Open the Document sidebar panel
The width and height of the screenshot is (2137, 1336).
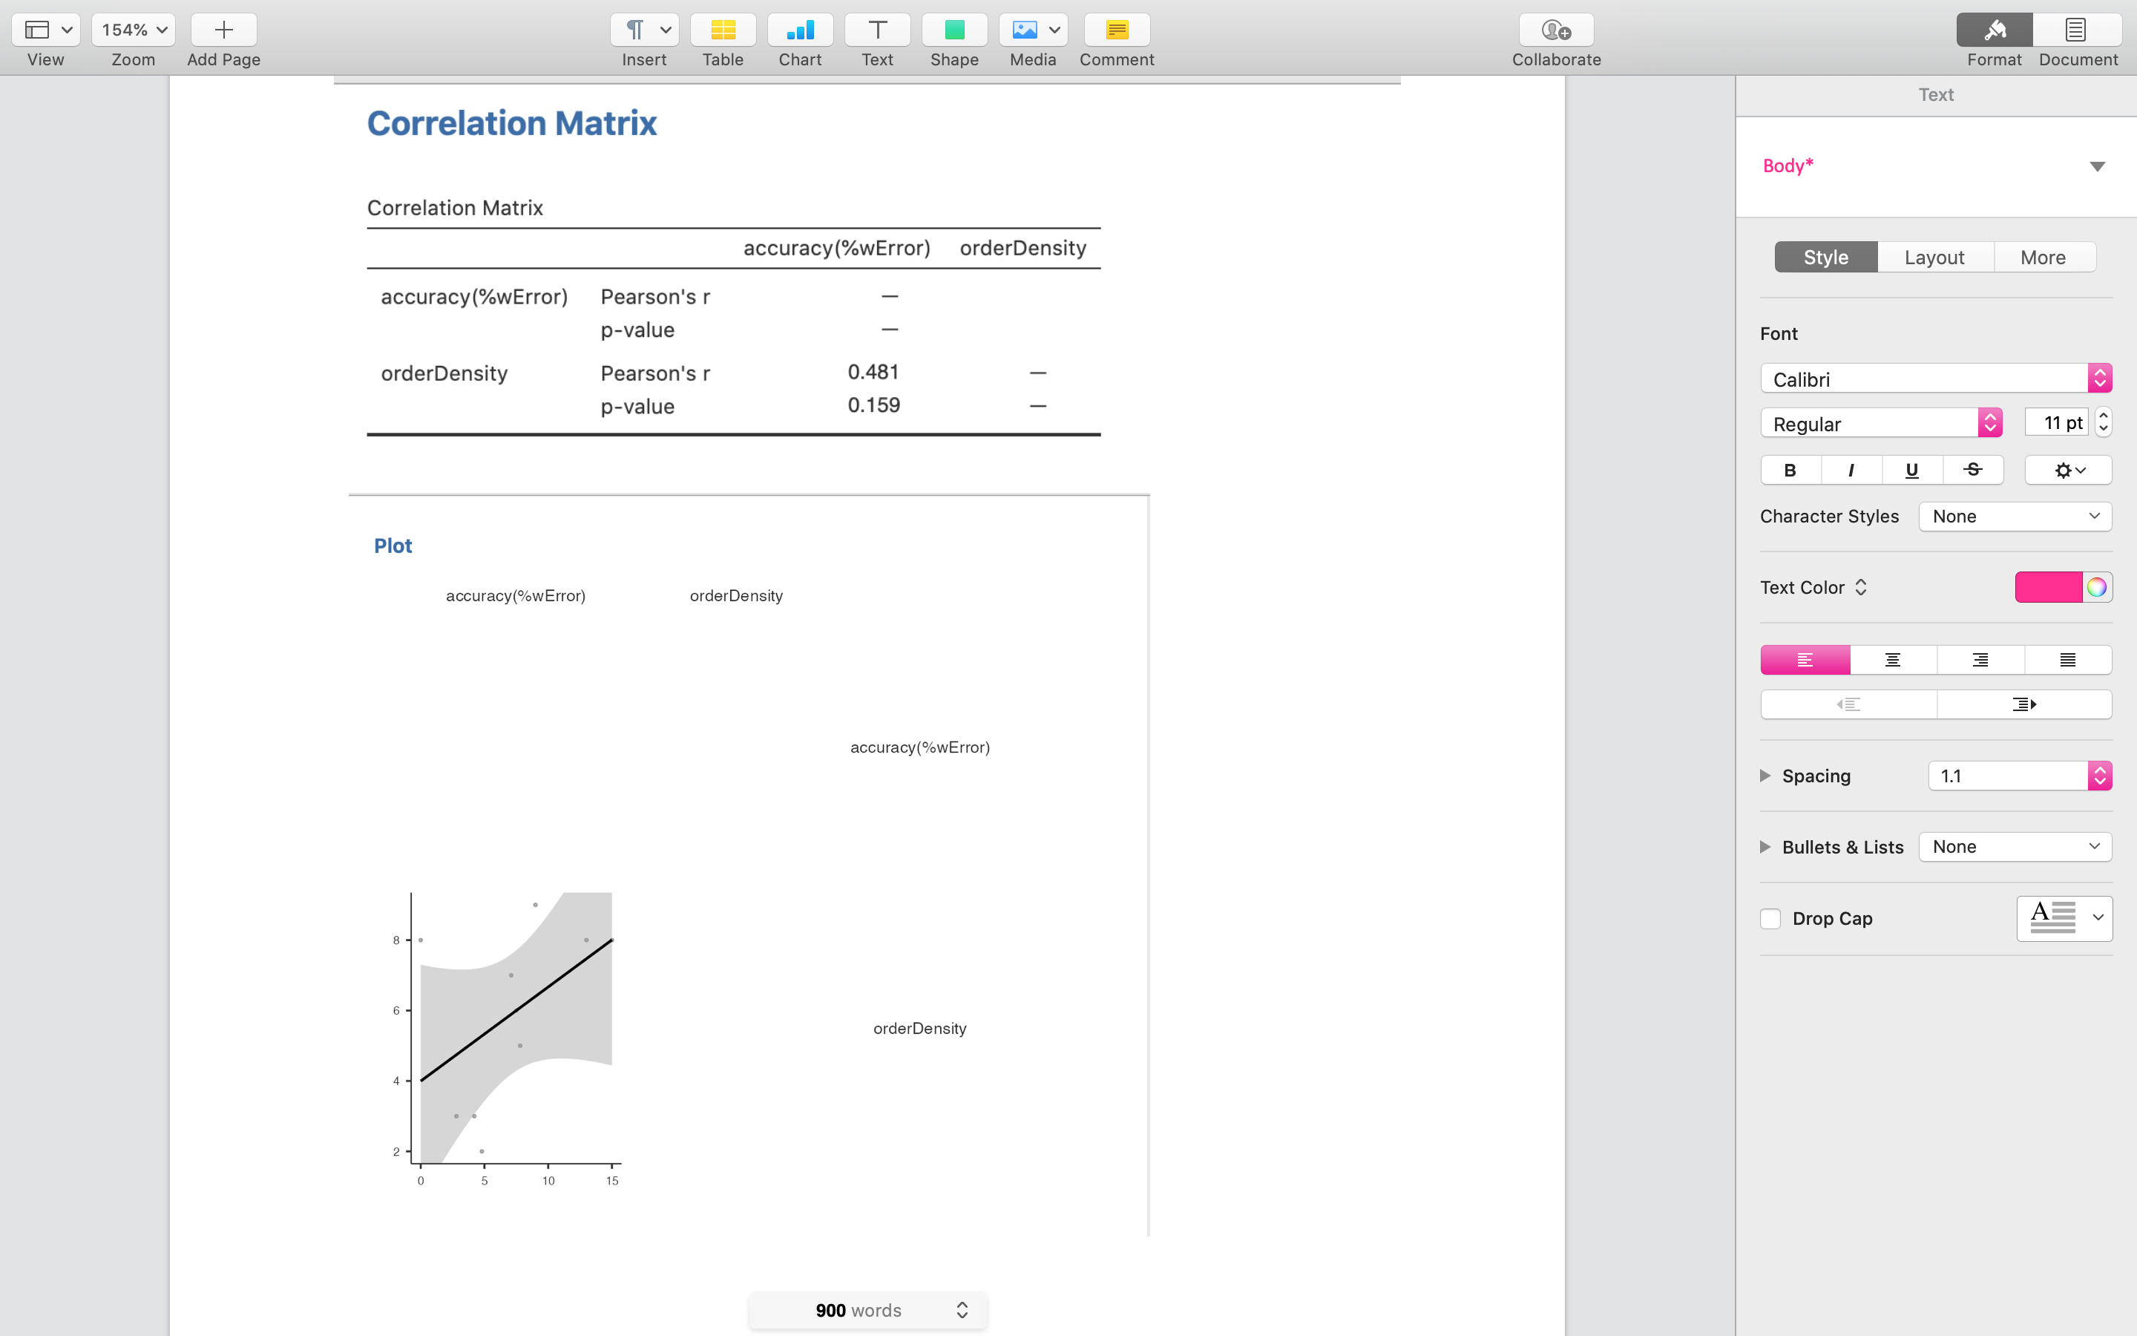[x=2076, y=29]
